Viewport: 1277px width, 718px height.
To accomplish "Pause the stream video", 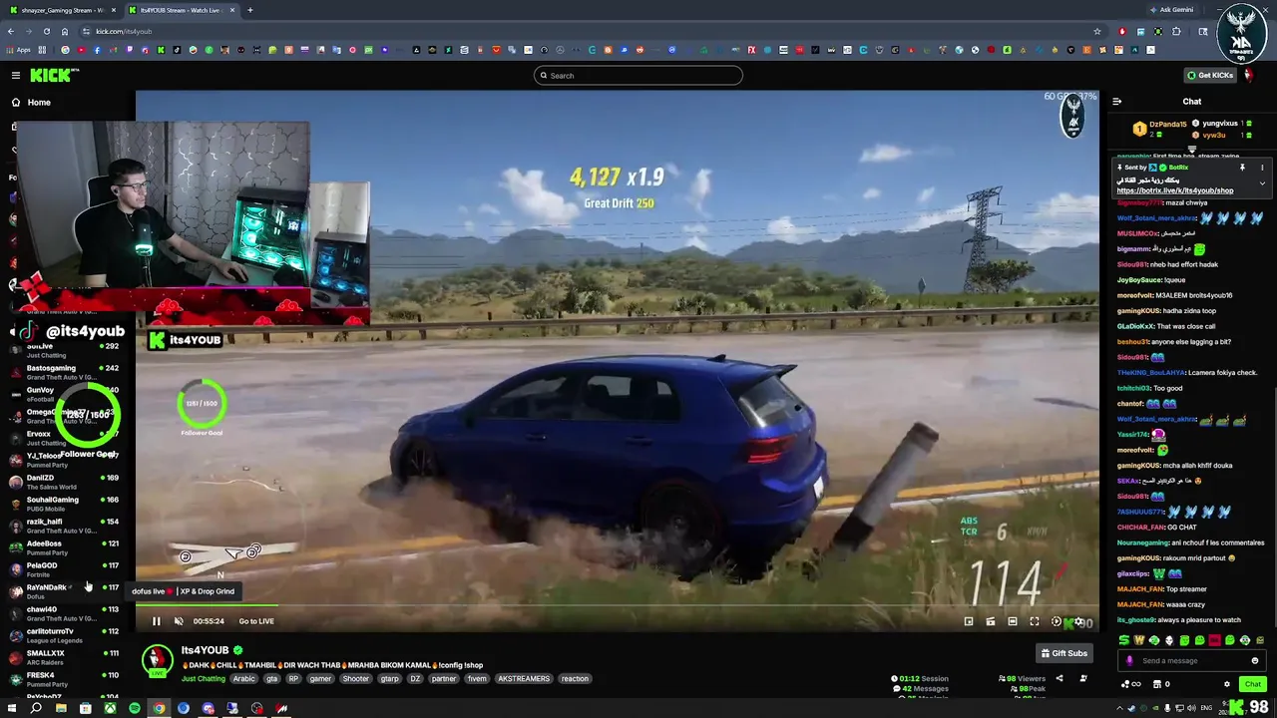I will pyautogui.click(x=157, y=621).
